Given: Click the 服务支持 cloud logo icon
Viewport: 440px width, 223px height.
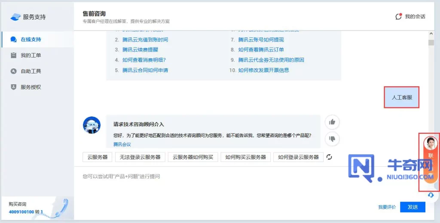Looking at the screenshot, I should point(15,17).
